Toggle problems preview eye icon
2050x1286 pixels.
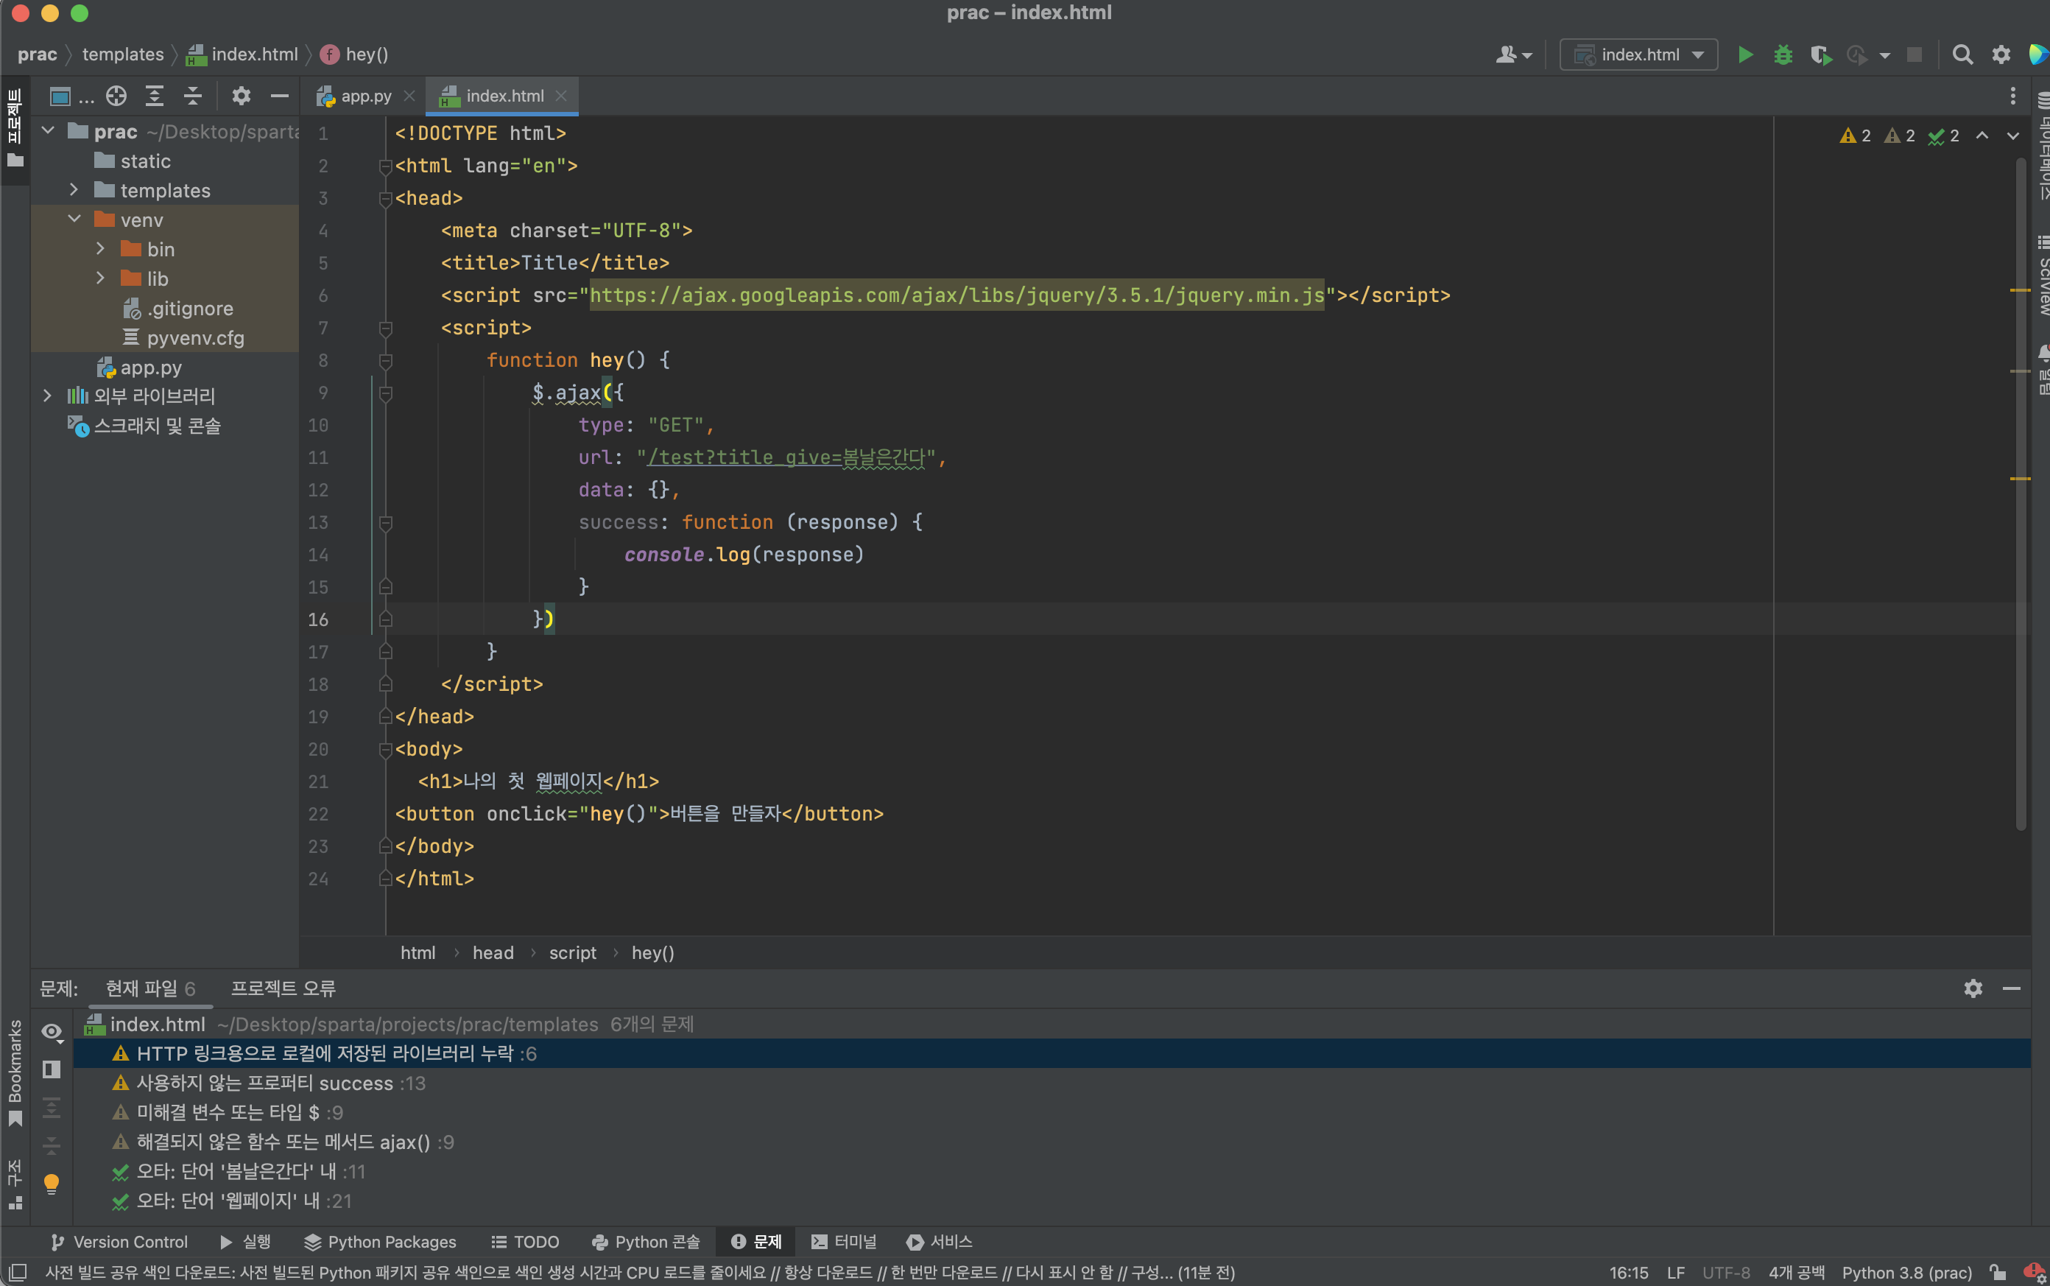click(52, 1032)
